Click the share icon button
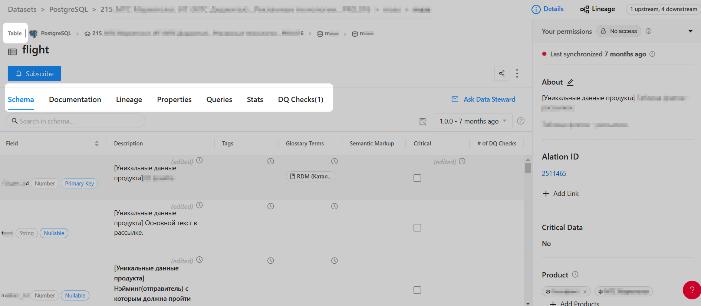This screenshot has height=306, width=701. (x=501, y=73)
